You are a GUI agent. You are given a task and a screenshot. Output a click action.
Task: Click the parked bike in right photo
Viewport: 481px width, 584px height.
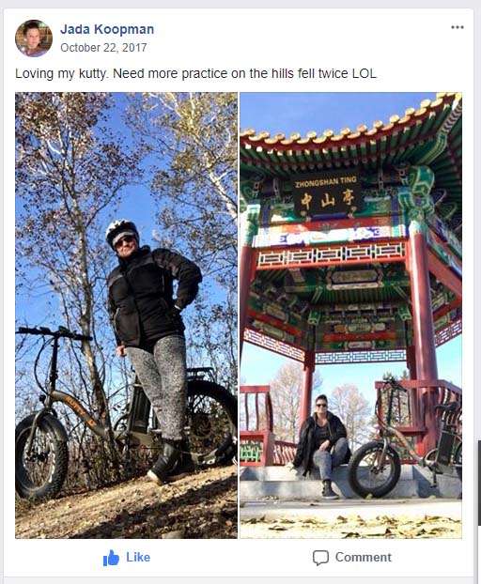click(404, 439)
